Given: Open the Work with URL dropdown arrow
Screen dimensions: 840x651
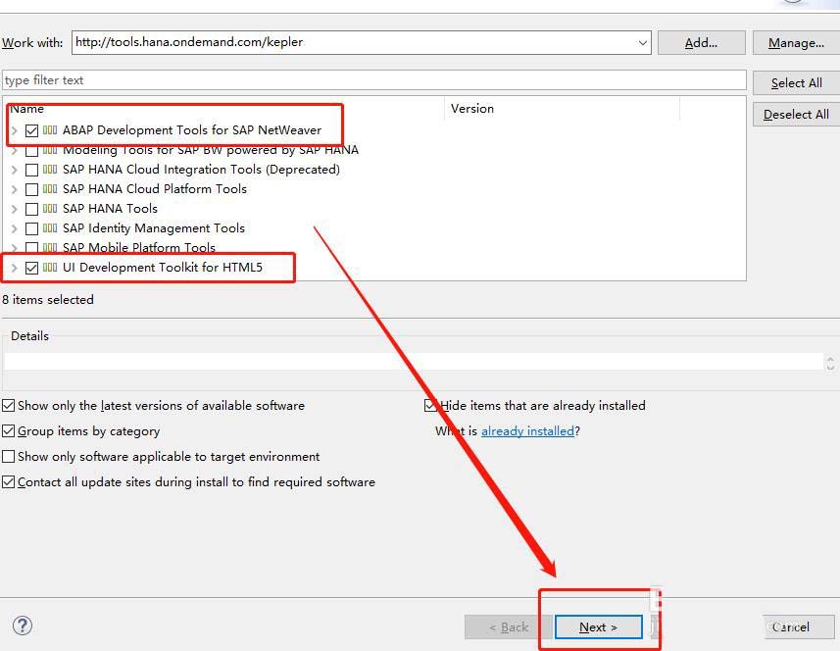Looking at the screenshot, I should (642, 42).
